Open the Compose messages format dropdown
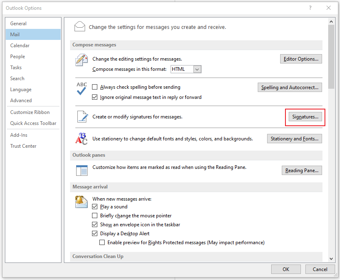The width and height of the screenshot is (340, 280). click(x=197, y=69)
